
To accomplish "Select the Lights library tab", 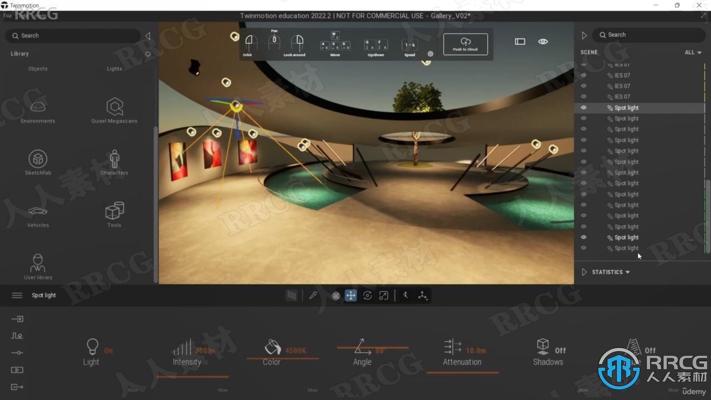I will (114, 69).
